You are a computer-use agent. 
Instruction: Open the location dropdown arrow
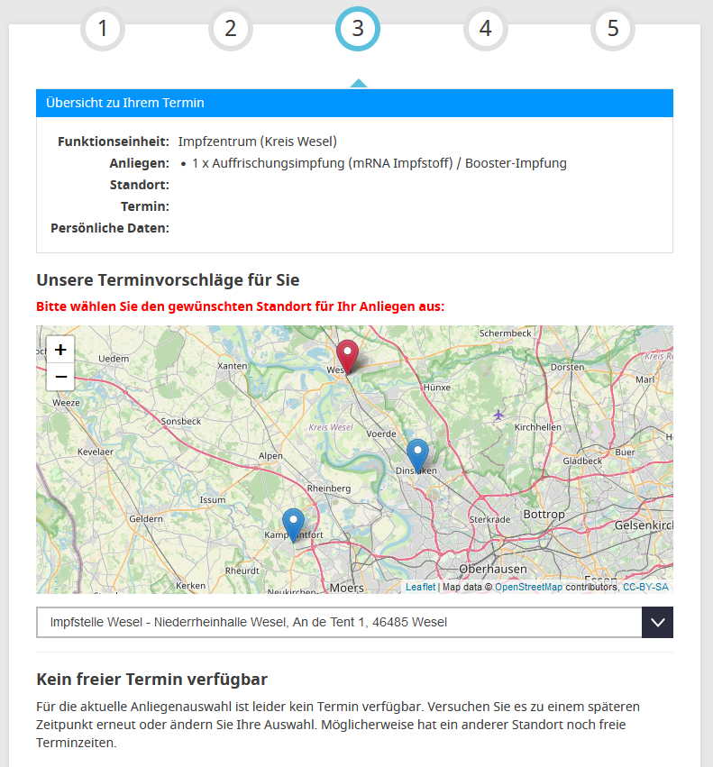click(x=657, y=622)
